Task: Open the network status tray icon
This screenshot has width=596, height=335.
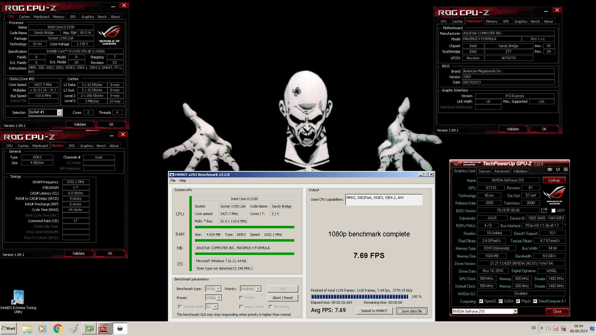Action: click(x=563, y=328)
